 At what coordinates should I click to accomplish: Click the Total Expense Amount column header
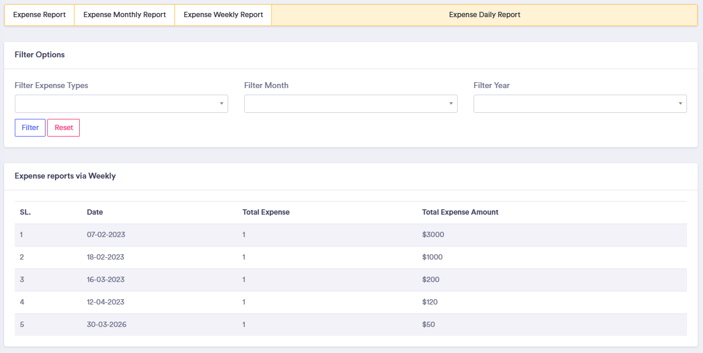point(460,212)
